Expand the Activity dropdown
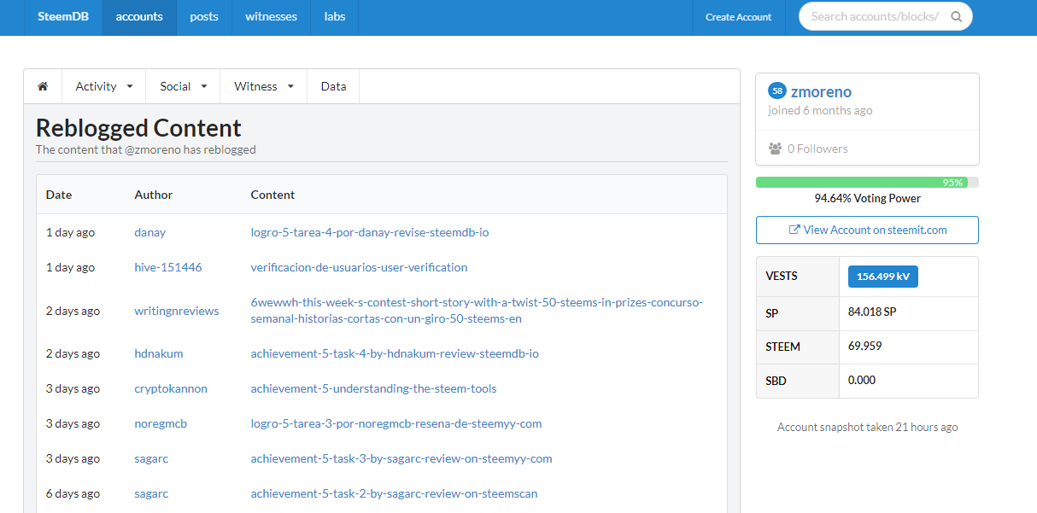The image size is (1037, 513). tap(104, 86)
